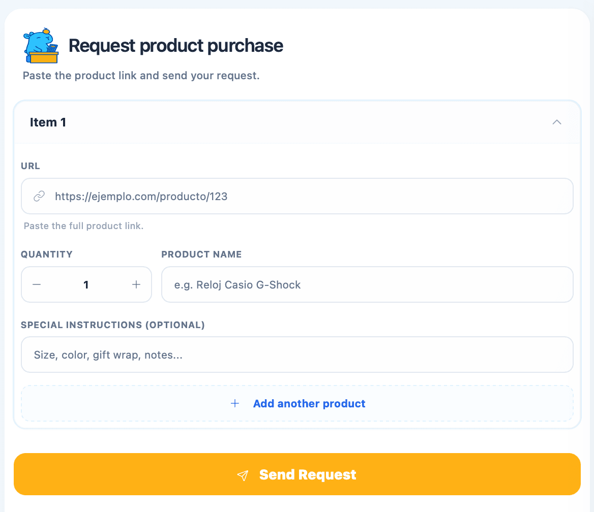
Task: Click the PRODUCT NAME label
Action: click(x=201, y=254)
